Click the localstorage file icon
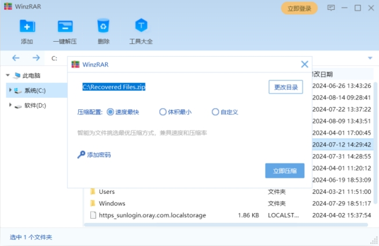The image size is (379, 246). (x=93, y=215)
